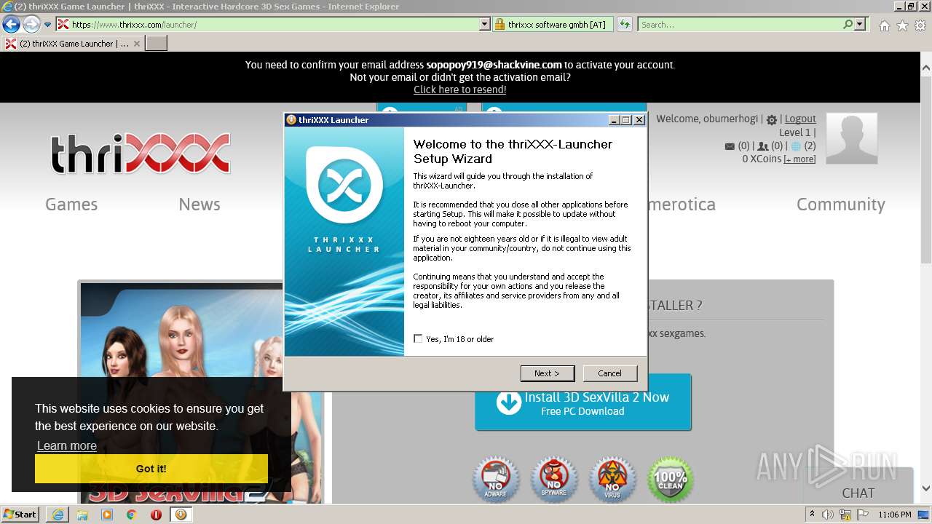Open media player taskbar icon
The height and width of the screenshot is (524, 932).
coord(107,515)
